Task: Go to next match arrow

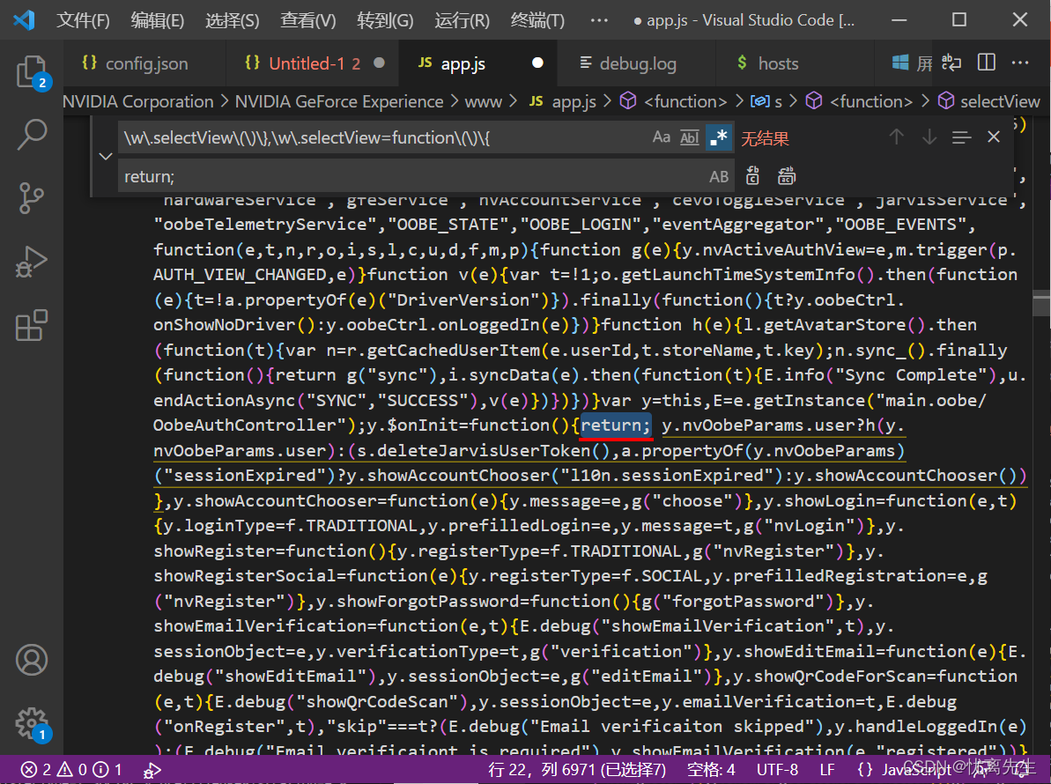Action: pos(929,137)
